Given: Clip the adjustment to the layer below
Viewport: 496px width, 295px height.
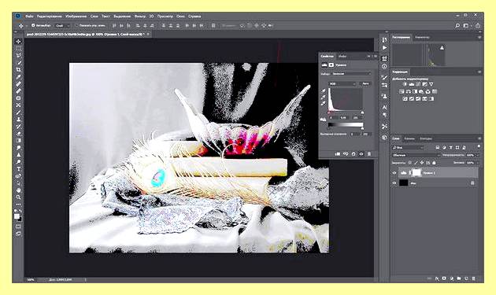Looking at the screenshot, I should point(338,154).
